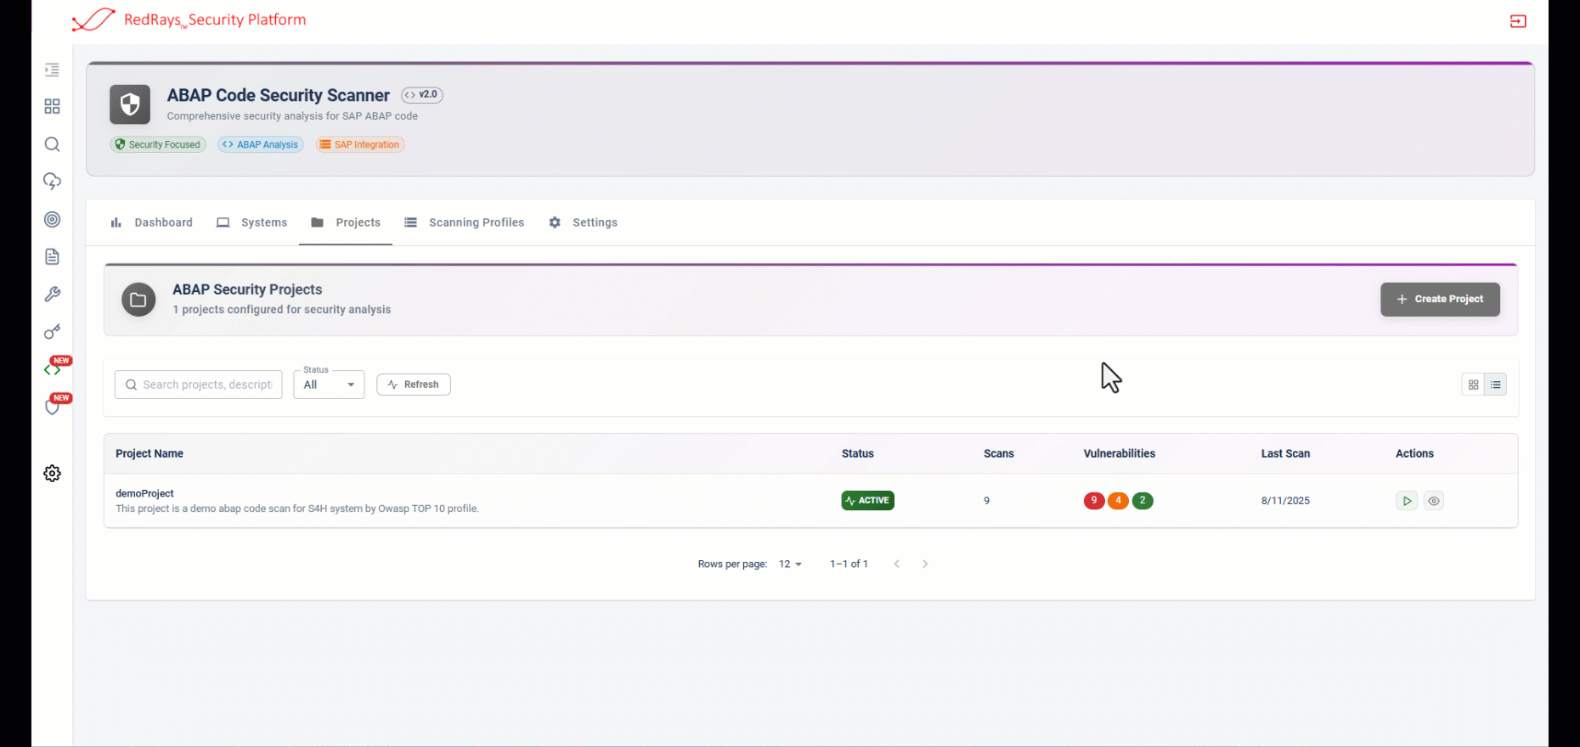Open the Settings tab
This screenshot has height=747, width=1580.
point(583,222)
